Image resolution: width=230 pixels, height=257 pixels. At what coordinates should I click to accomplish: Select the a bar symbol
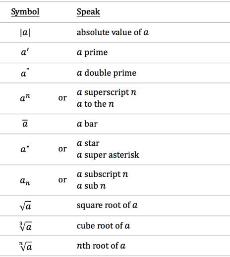25,124
